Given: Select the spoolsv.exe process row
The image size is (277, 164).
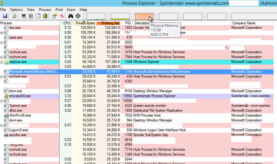Looking at the screenshot, I should (137, 135).
